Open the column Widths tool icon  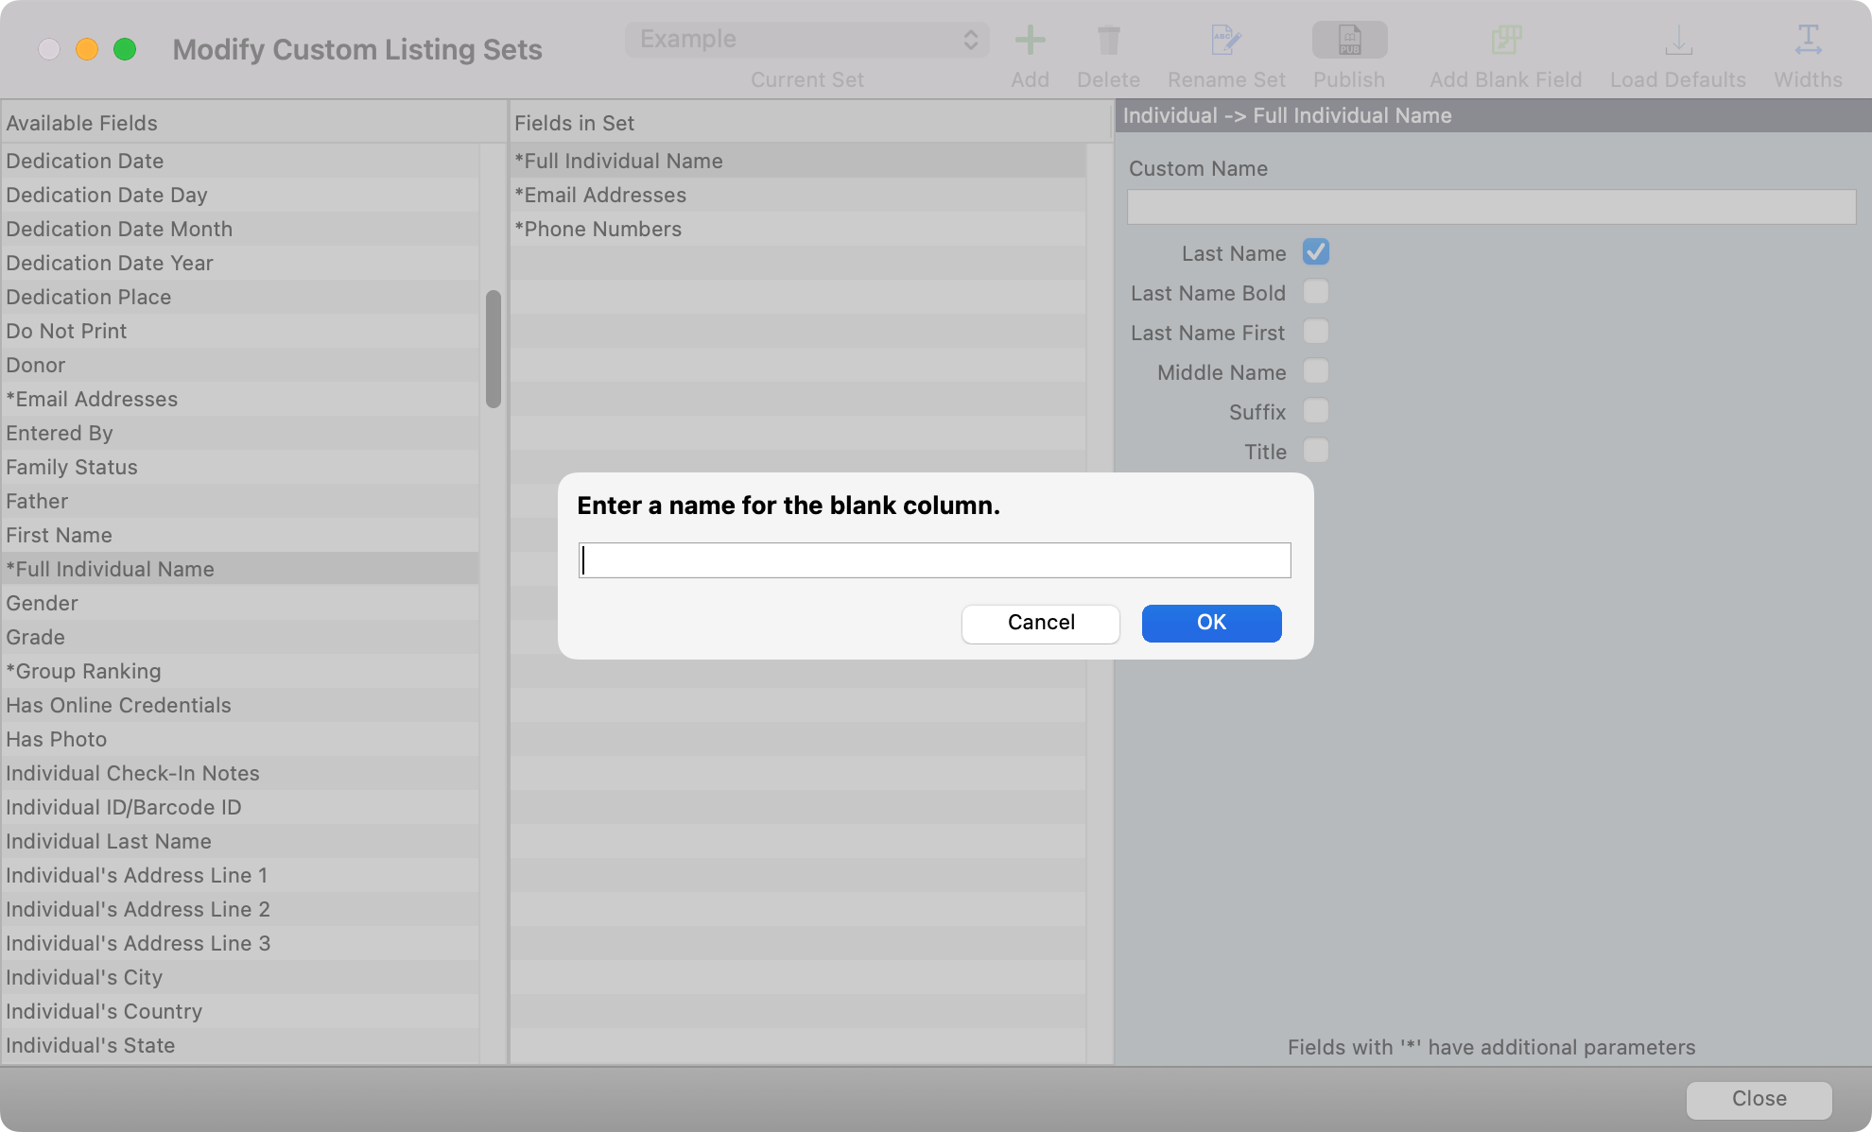1808,41
